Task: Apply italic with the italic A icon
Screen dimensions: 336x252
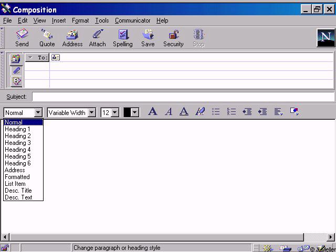Action: point(169,112)
